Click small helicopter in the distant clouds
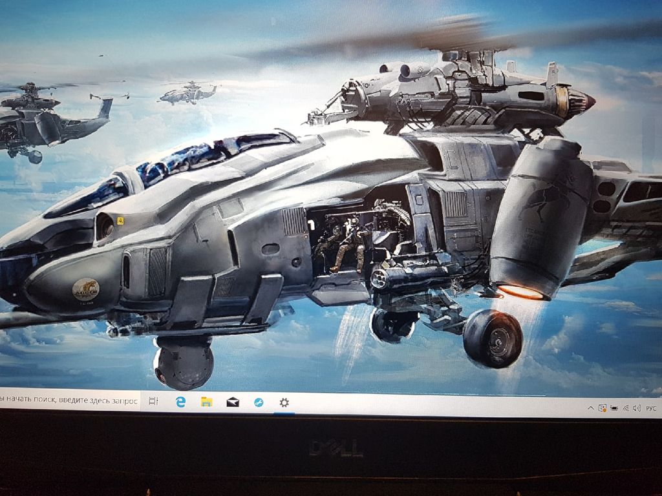 point(186,93)
